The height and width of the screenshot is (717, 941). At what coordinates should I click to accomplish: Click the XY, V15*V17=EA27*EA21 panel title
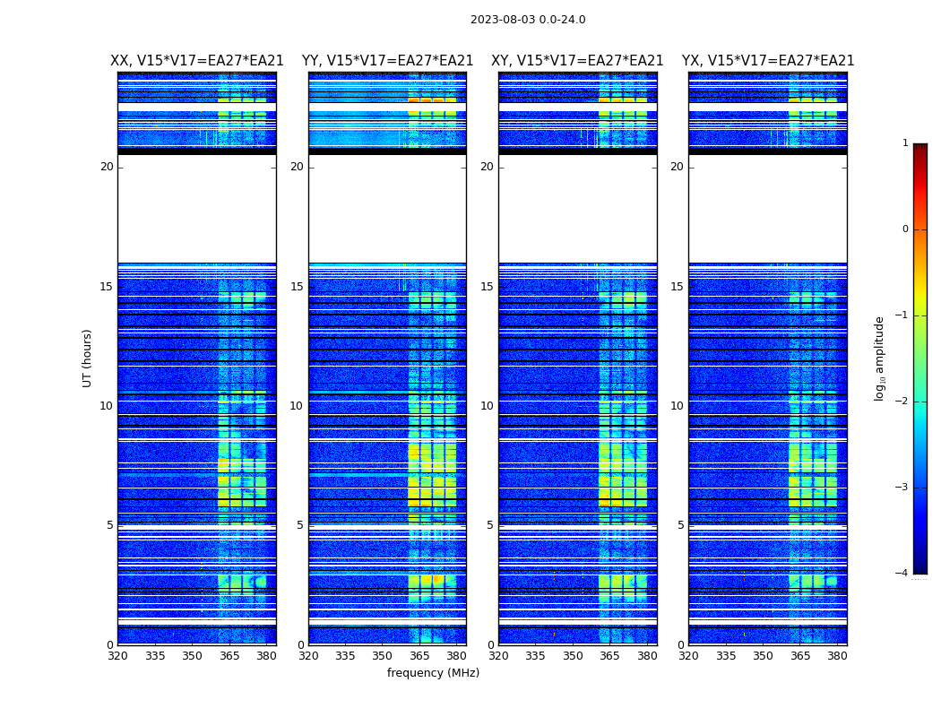pyautogui.click(x=577, y=61)
